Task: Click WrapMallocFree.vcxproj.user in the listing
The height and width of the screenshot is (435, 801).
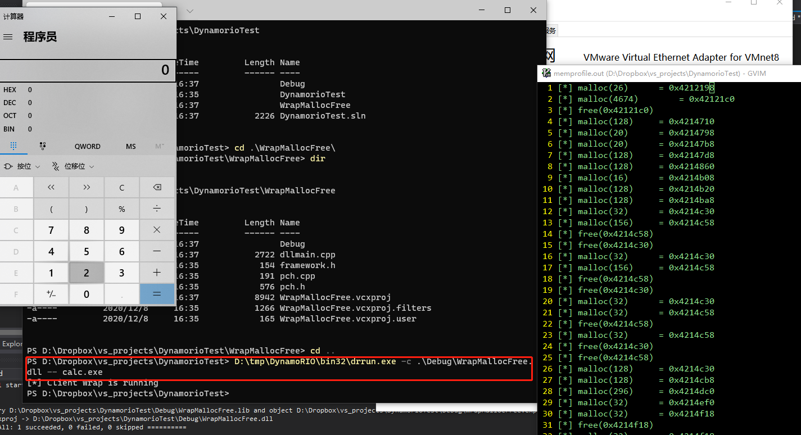Action: (x=348, y=319)
